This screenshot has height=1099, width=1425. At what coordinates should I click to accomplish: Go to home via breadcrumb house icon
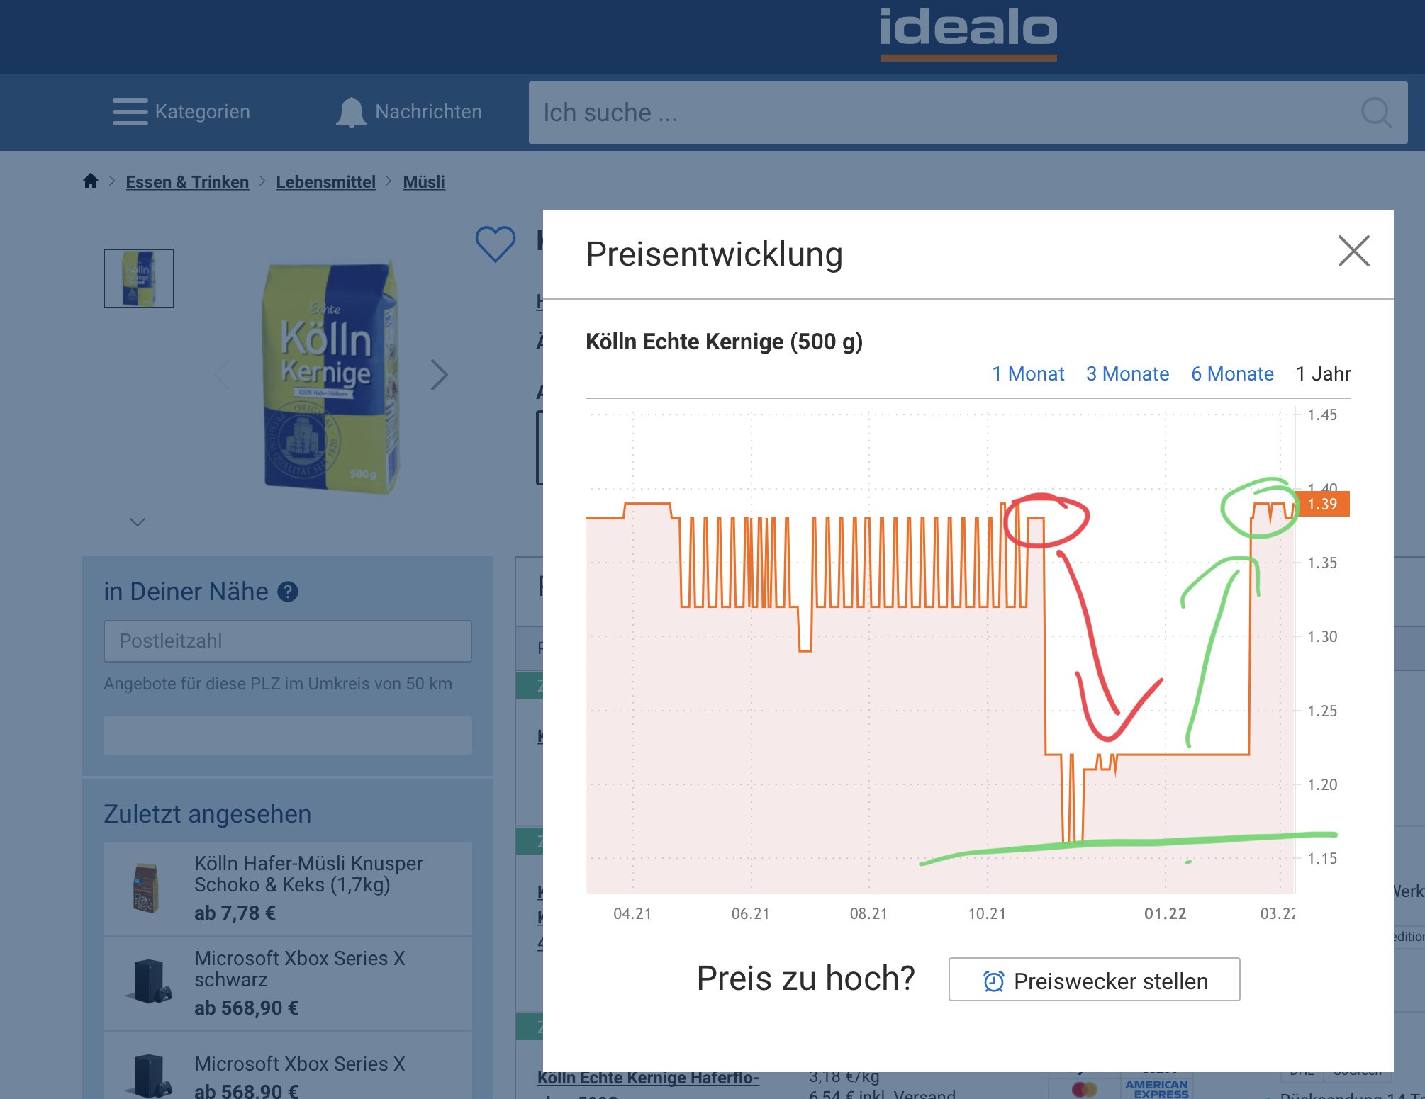91,181
